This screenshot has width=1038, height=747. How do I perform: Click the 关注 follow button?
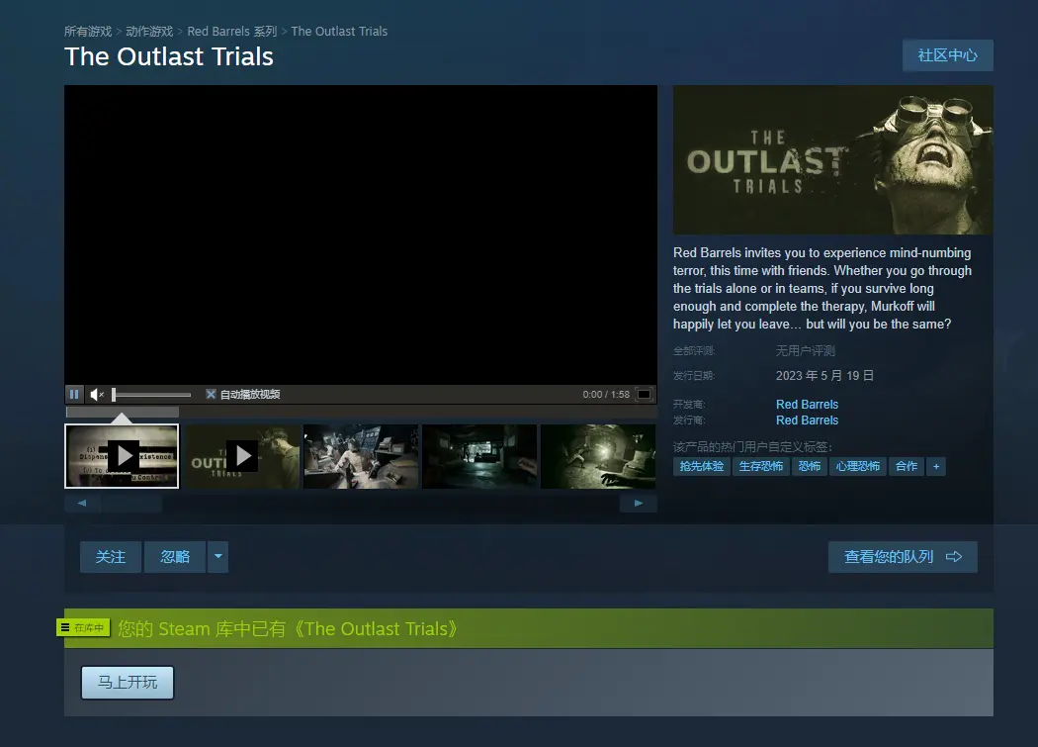[x=111, y=557]
